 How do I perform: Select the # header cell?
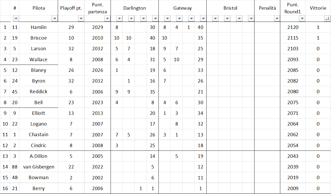pos(15,8)
